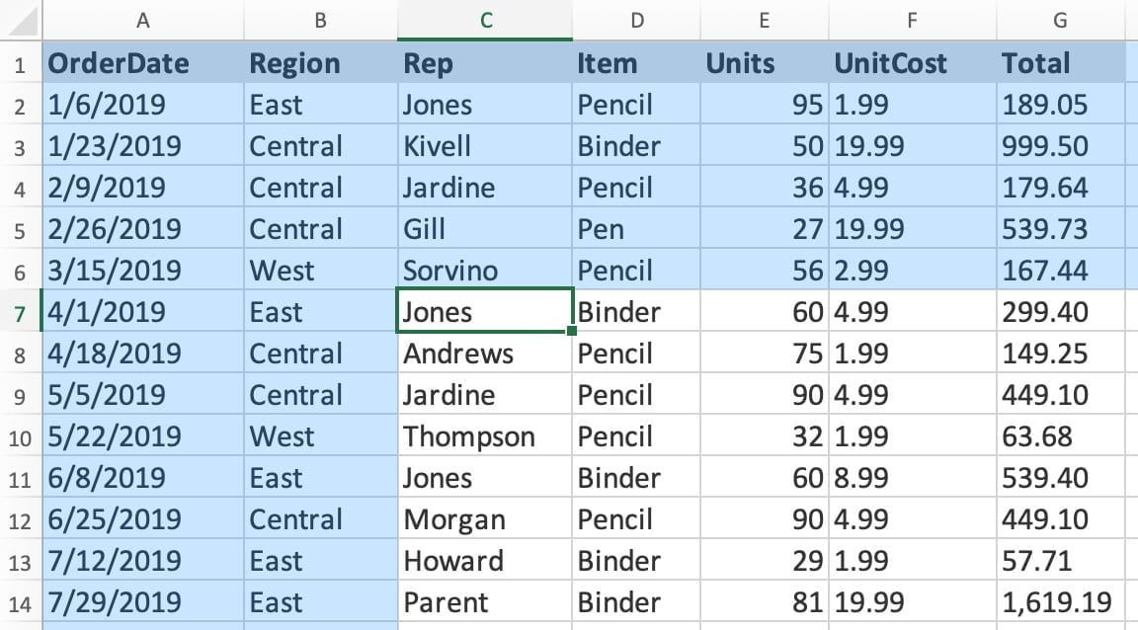This screenshot has width=1138, height=630.
Task: Select entire row 7 via row header
Action: click(20, 312)
